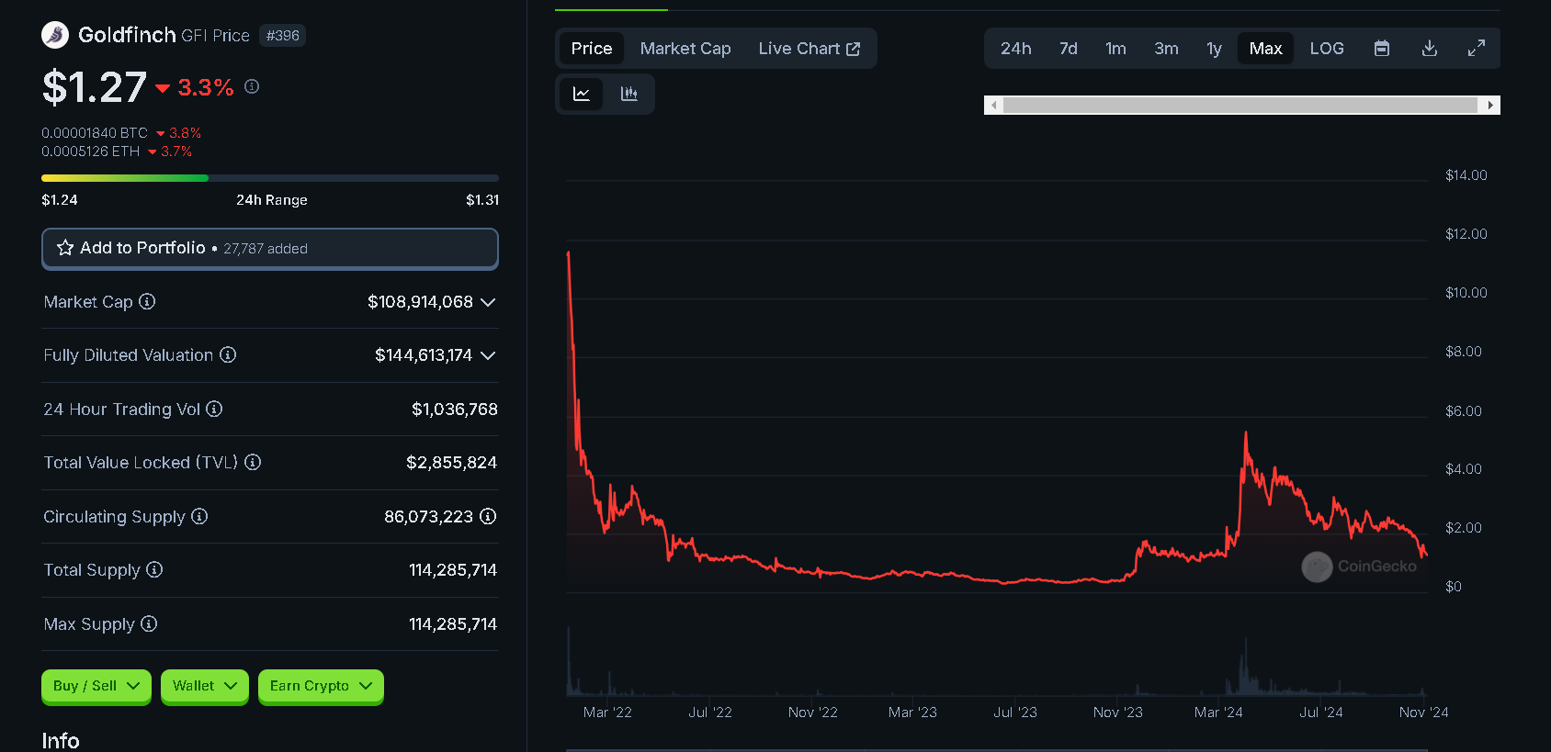The width and height of the screenshot is (1551, 752).
Task: Click info icon next to 86,073,223 value
Action: click(x=488, y=516)
